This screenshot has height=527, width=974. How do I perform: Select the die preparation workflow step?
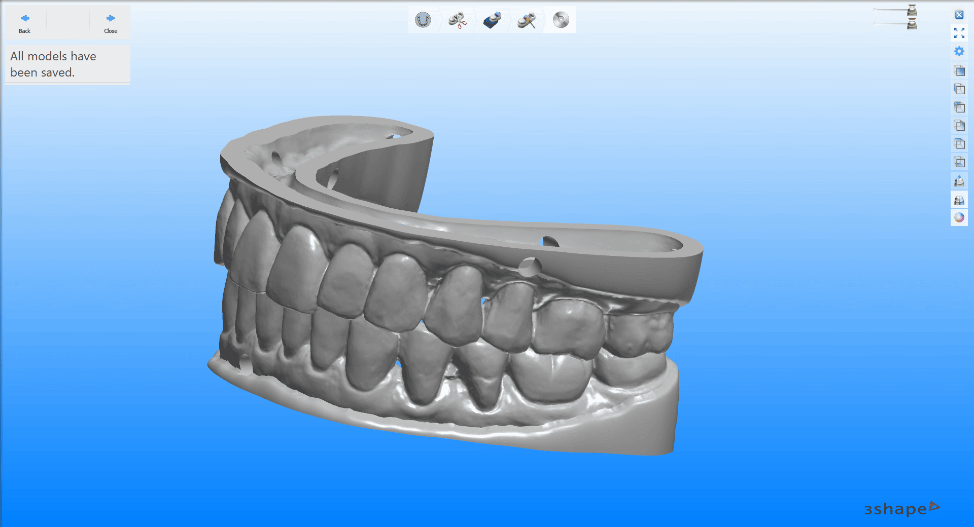click(492, 19)
